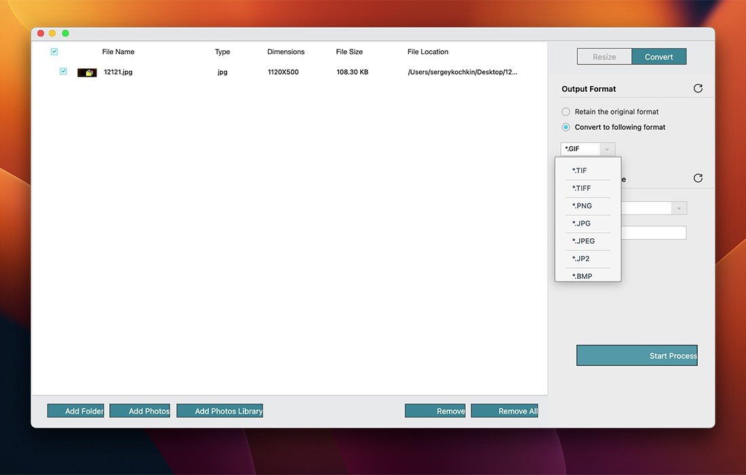Toggle the select-all checkbox in header

coord(54,52)
